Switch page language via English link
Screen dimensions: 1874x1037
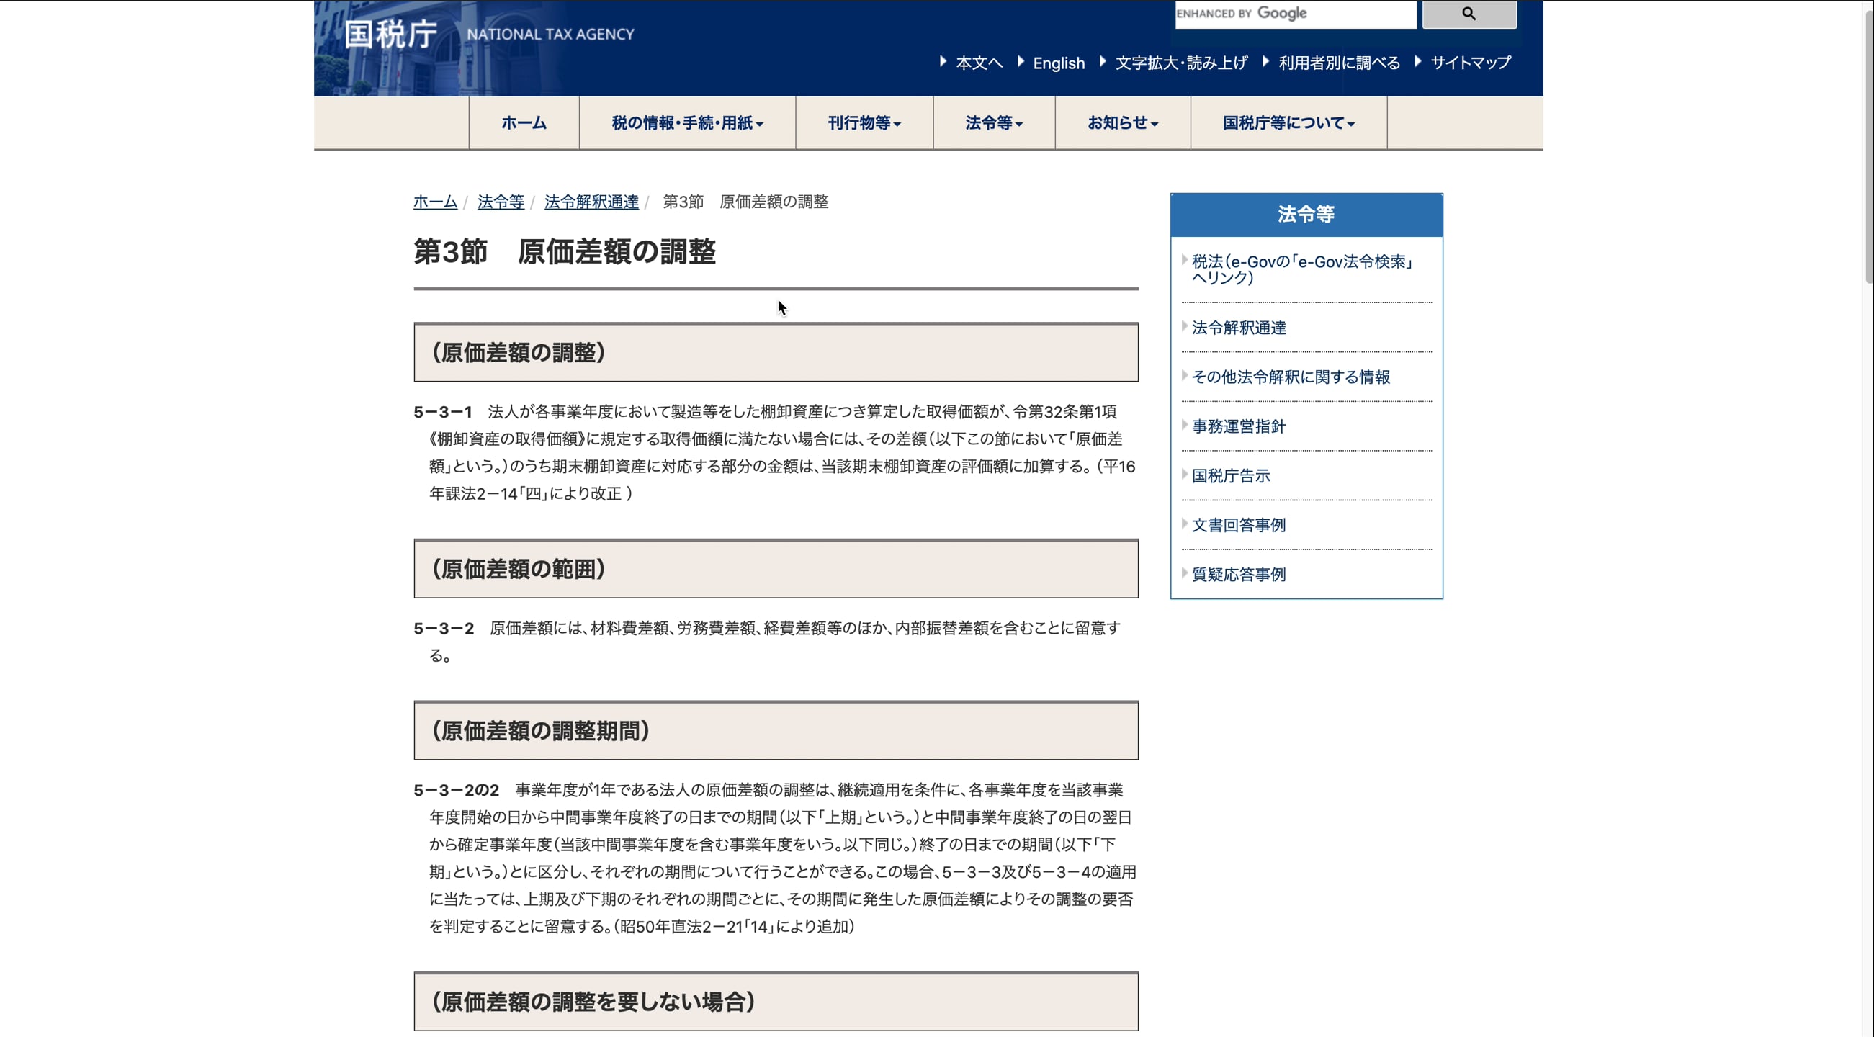1059,63
